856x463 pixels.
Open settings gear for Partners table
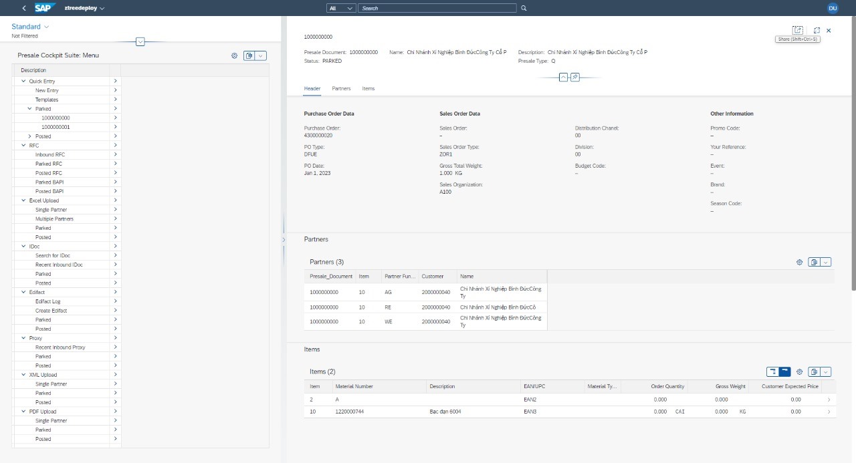[799, 263]
